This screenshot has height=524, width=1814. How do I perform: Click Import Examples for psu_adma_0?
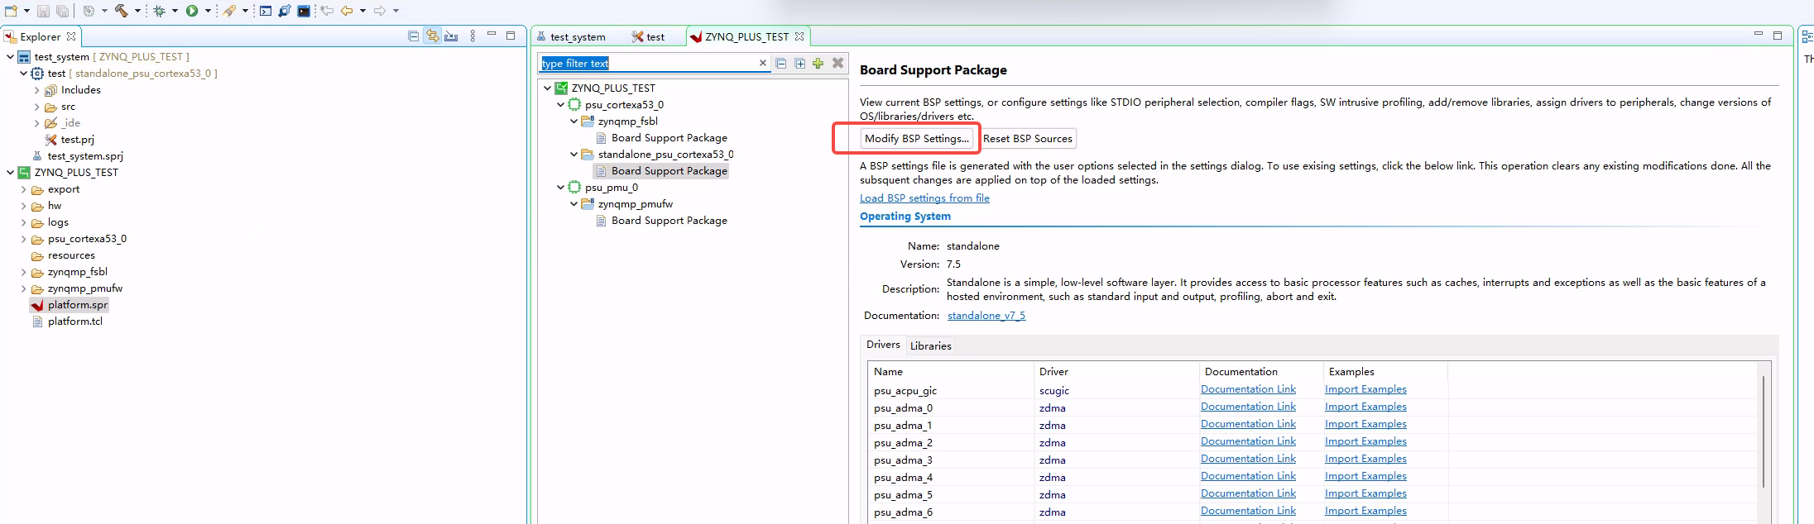point(1365,407)
